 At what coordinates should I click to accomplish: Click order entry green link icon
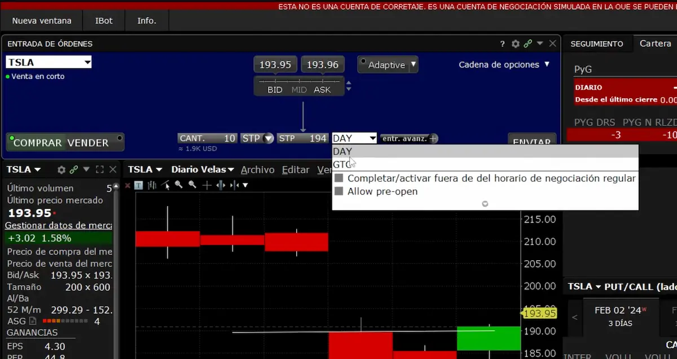(x=528, y=44)
